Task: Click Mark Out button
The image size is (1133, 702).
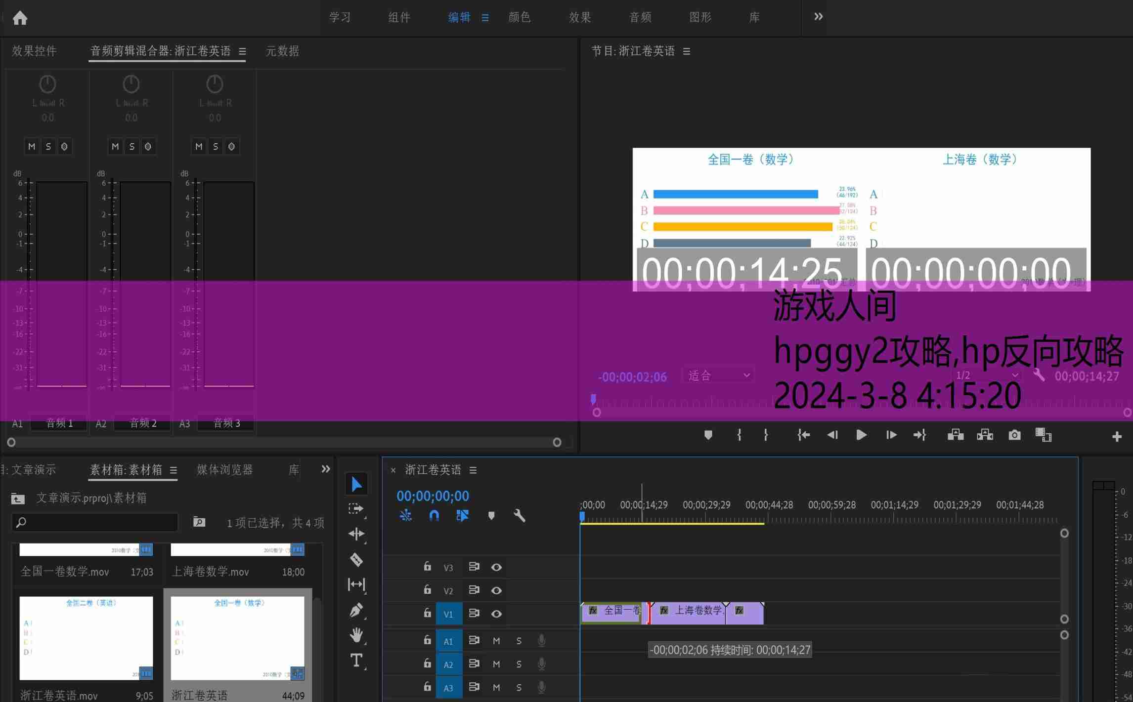Action: (x=766, y=435)
